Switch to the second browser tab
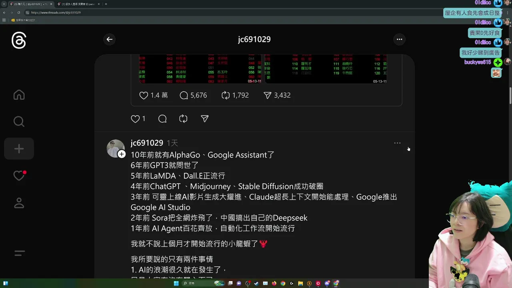The height and width of the screenshot is (288, 512). pyautogui.click(x=78, y=4)
